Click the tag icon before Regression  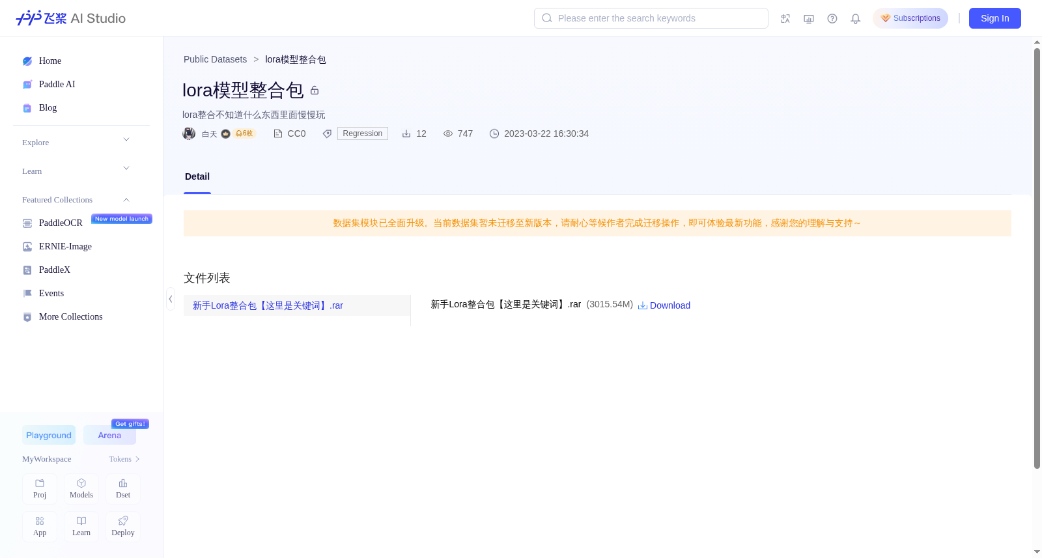(x=327, y=133)
